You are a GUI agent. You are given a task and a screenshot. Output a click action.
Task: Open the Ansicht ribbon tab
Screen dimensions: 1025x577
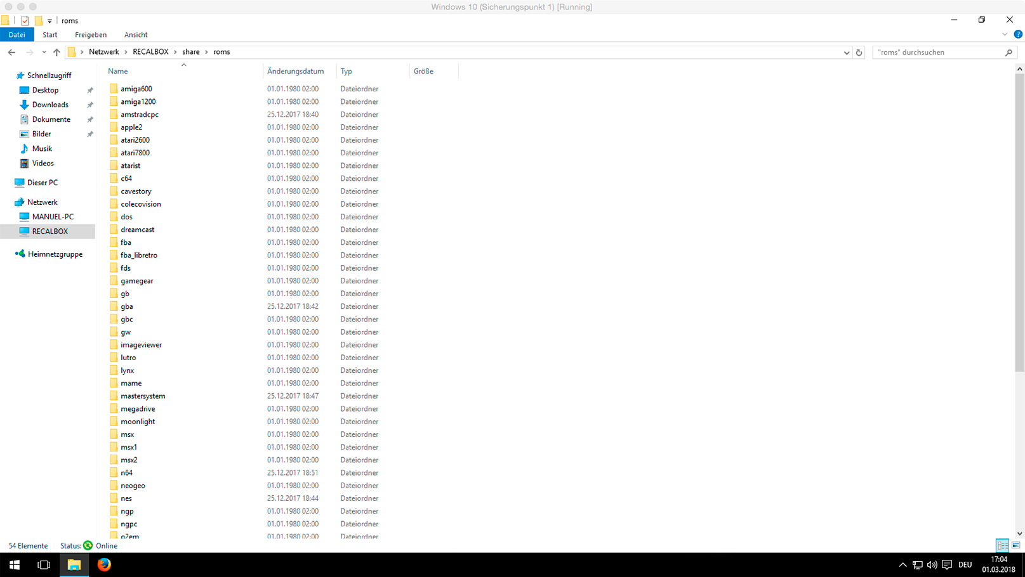pyautogui.click(x=136, y=35)
